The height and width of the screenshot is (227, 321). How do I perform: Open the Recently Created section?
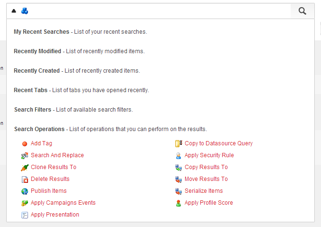tap(37, 71)
